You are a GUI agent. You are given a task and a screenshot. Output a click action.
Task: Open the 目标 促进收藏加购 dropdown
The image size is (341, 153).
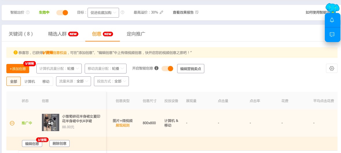(x=103, y=13)
